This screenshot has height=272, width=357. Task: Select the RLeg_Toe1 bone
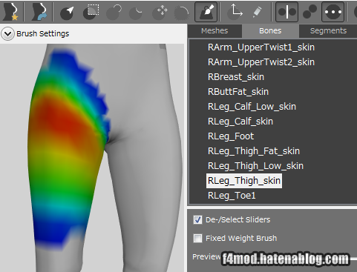[x=232, y=196]
